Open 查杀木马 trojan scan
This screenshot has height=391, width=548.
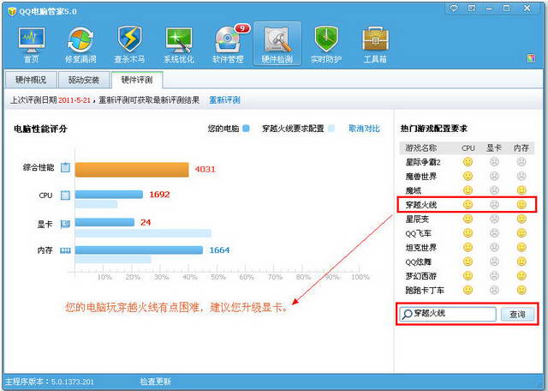tap(129, 45)
